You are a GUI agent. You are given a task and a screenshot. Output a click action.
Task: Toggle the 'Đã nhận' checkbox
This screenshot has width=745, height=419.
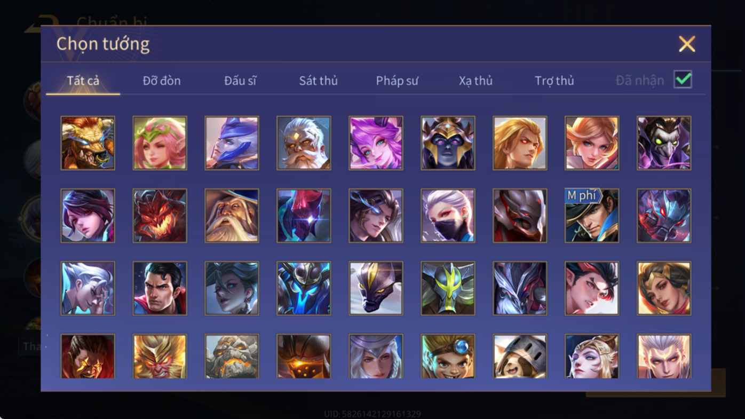click(683, 80)
